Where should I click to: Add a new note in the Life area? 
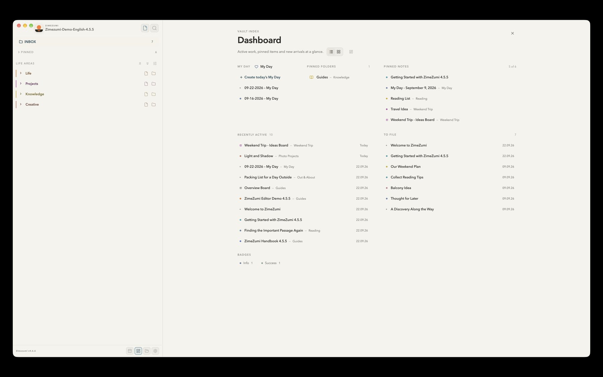146,73
